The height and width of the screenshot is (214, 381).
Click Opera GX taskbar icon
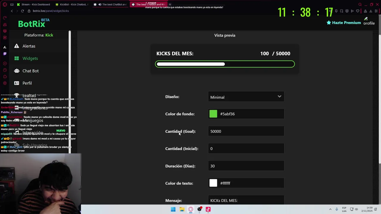click(190, 209)
